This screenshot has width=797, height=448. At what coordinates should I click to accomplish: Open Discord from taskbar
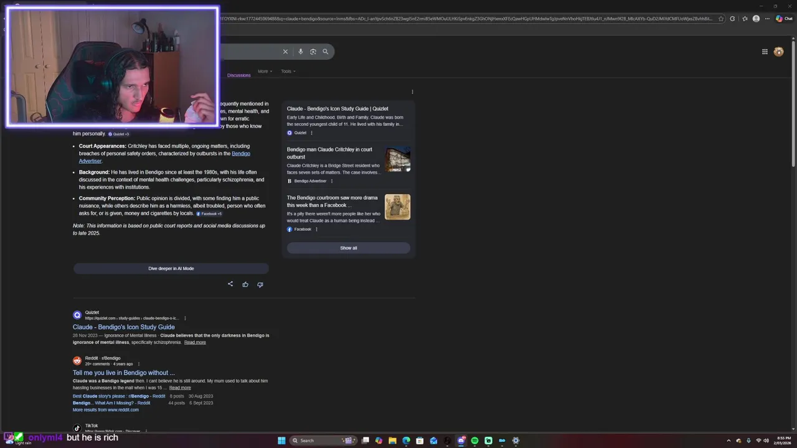tap(461, 441)
